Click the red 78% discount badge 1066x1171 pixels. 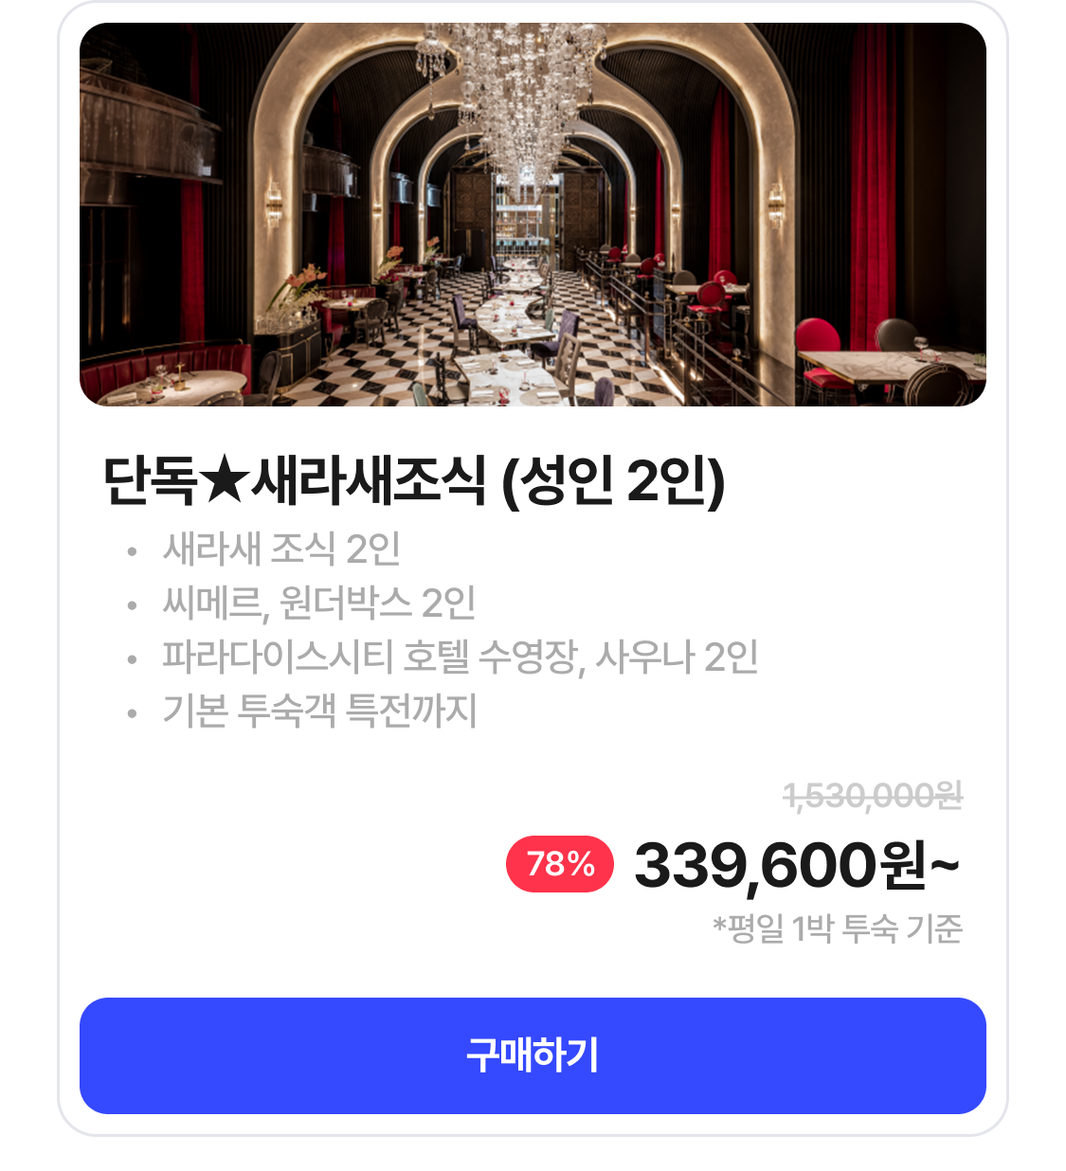click(560, 864)
